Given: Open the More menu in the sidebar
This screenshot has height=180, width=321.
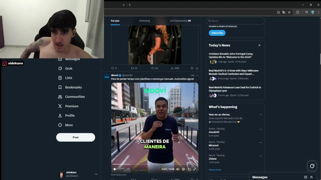Looking at the screenshot, I should pos(65,125).
